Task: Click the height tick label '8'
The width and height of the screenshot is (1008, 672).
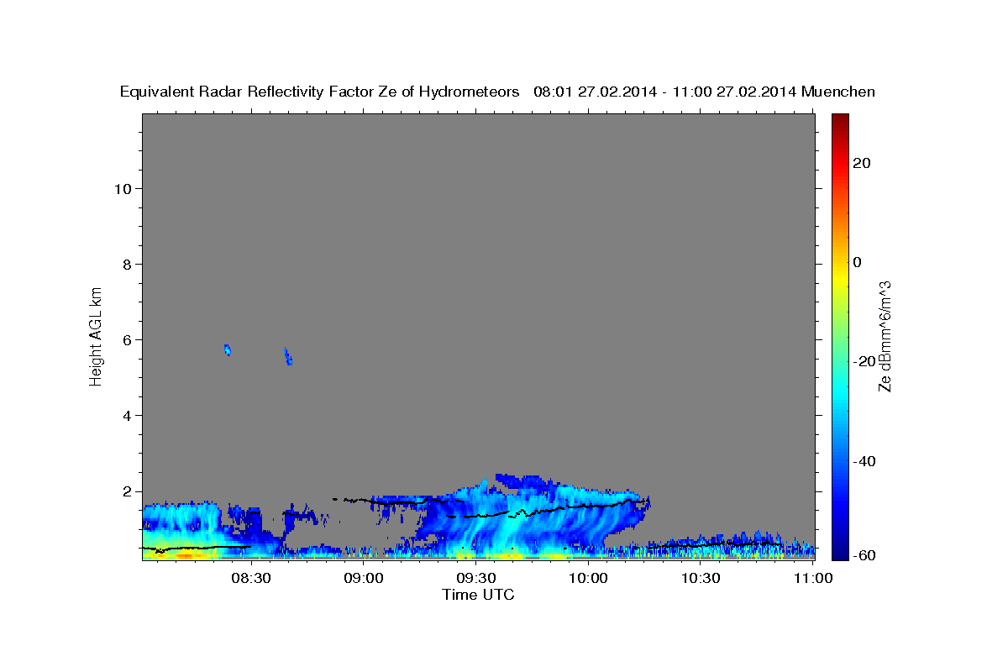Action: (x=128, y=264)
